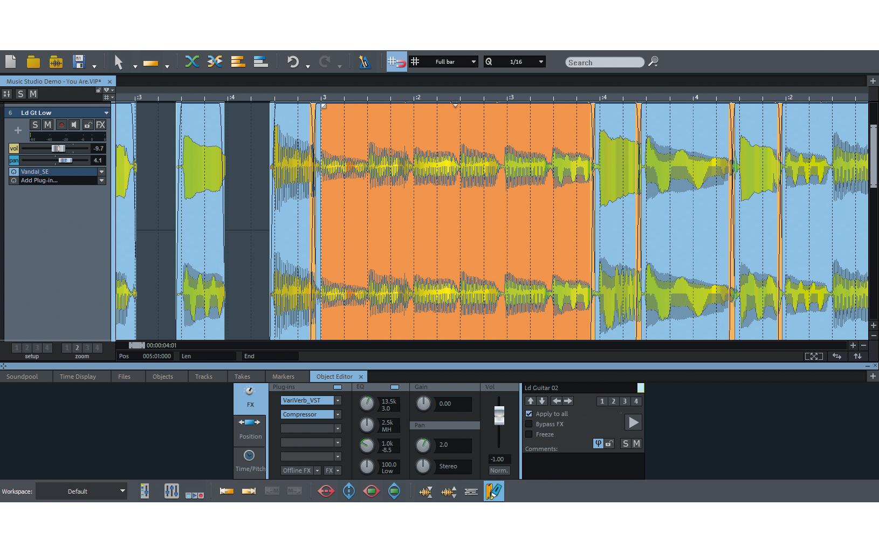Click the magnifier search icon
Viewport: 879px width, 553px height.
[653, 62]
